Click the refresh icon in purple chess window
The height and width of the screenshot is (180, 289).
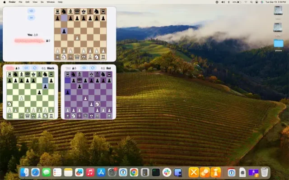coord(92,68)
